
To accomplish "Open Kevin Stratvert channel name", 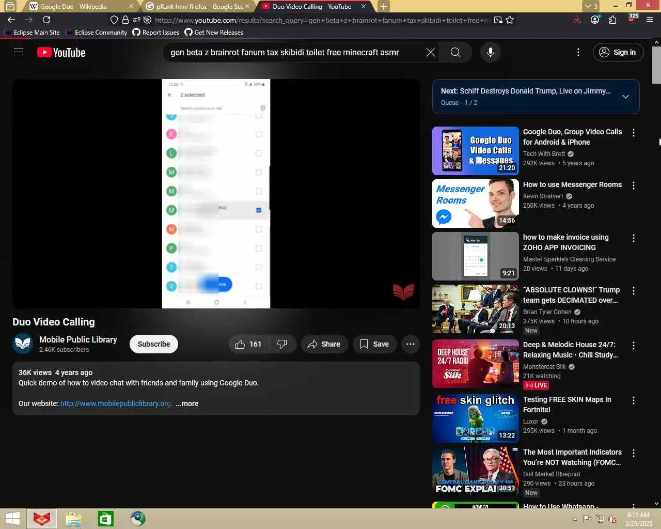I will (x=543, y=196).
